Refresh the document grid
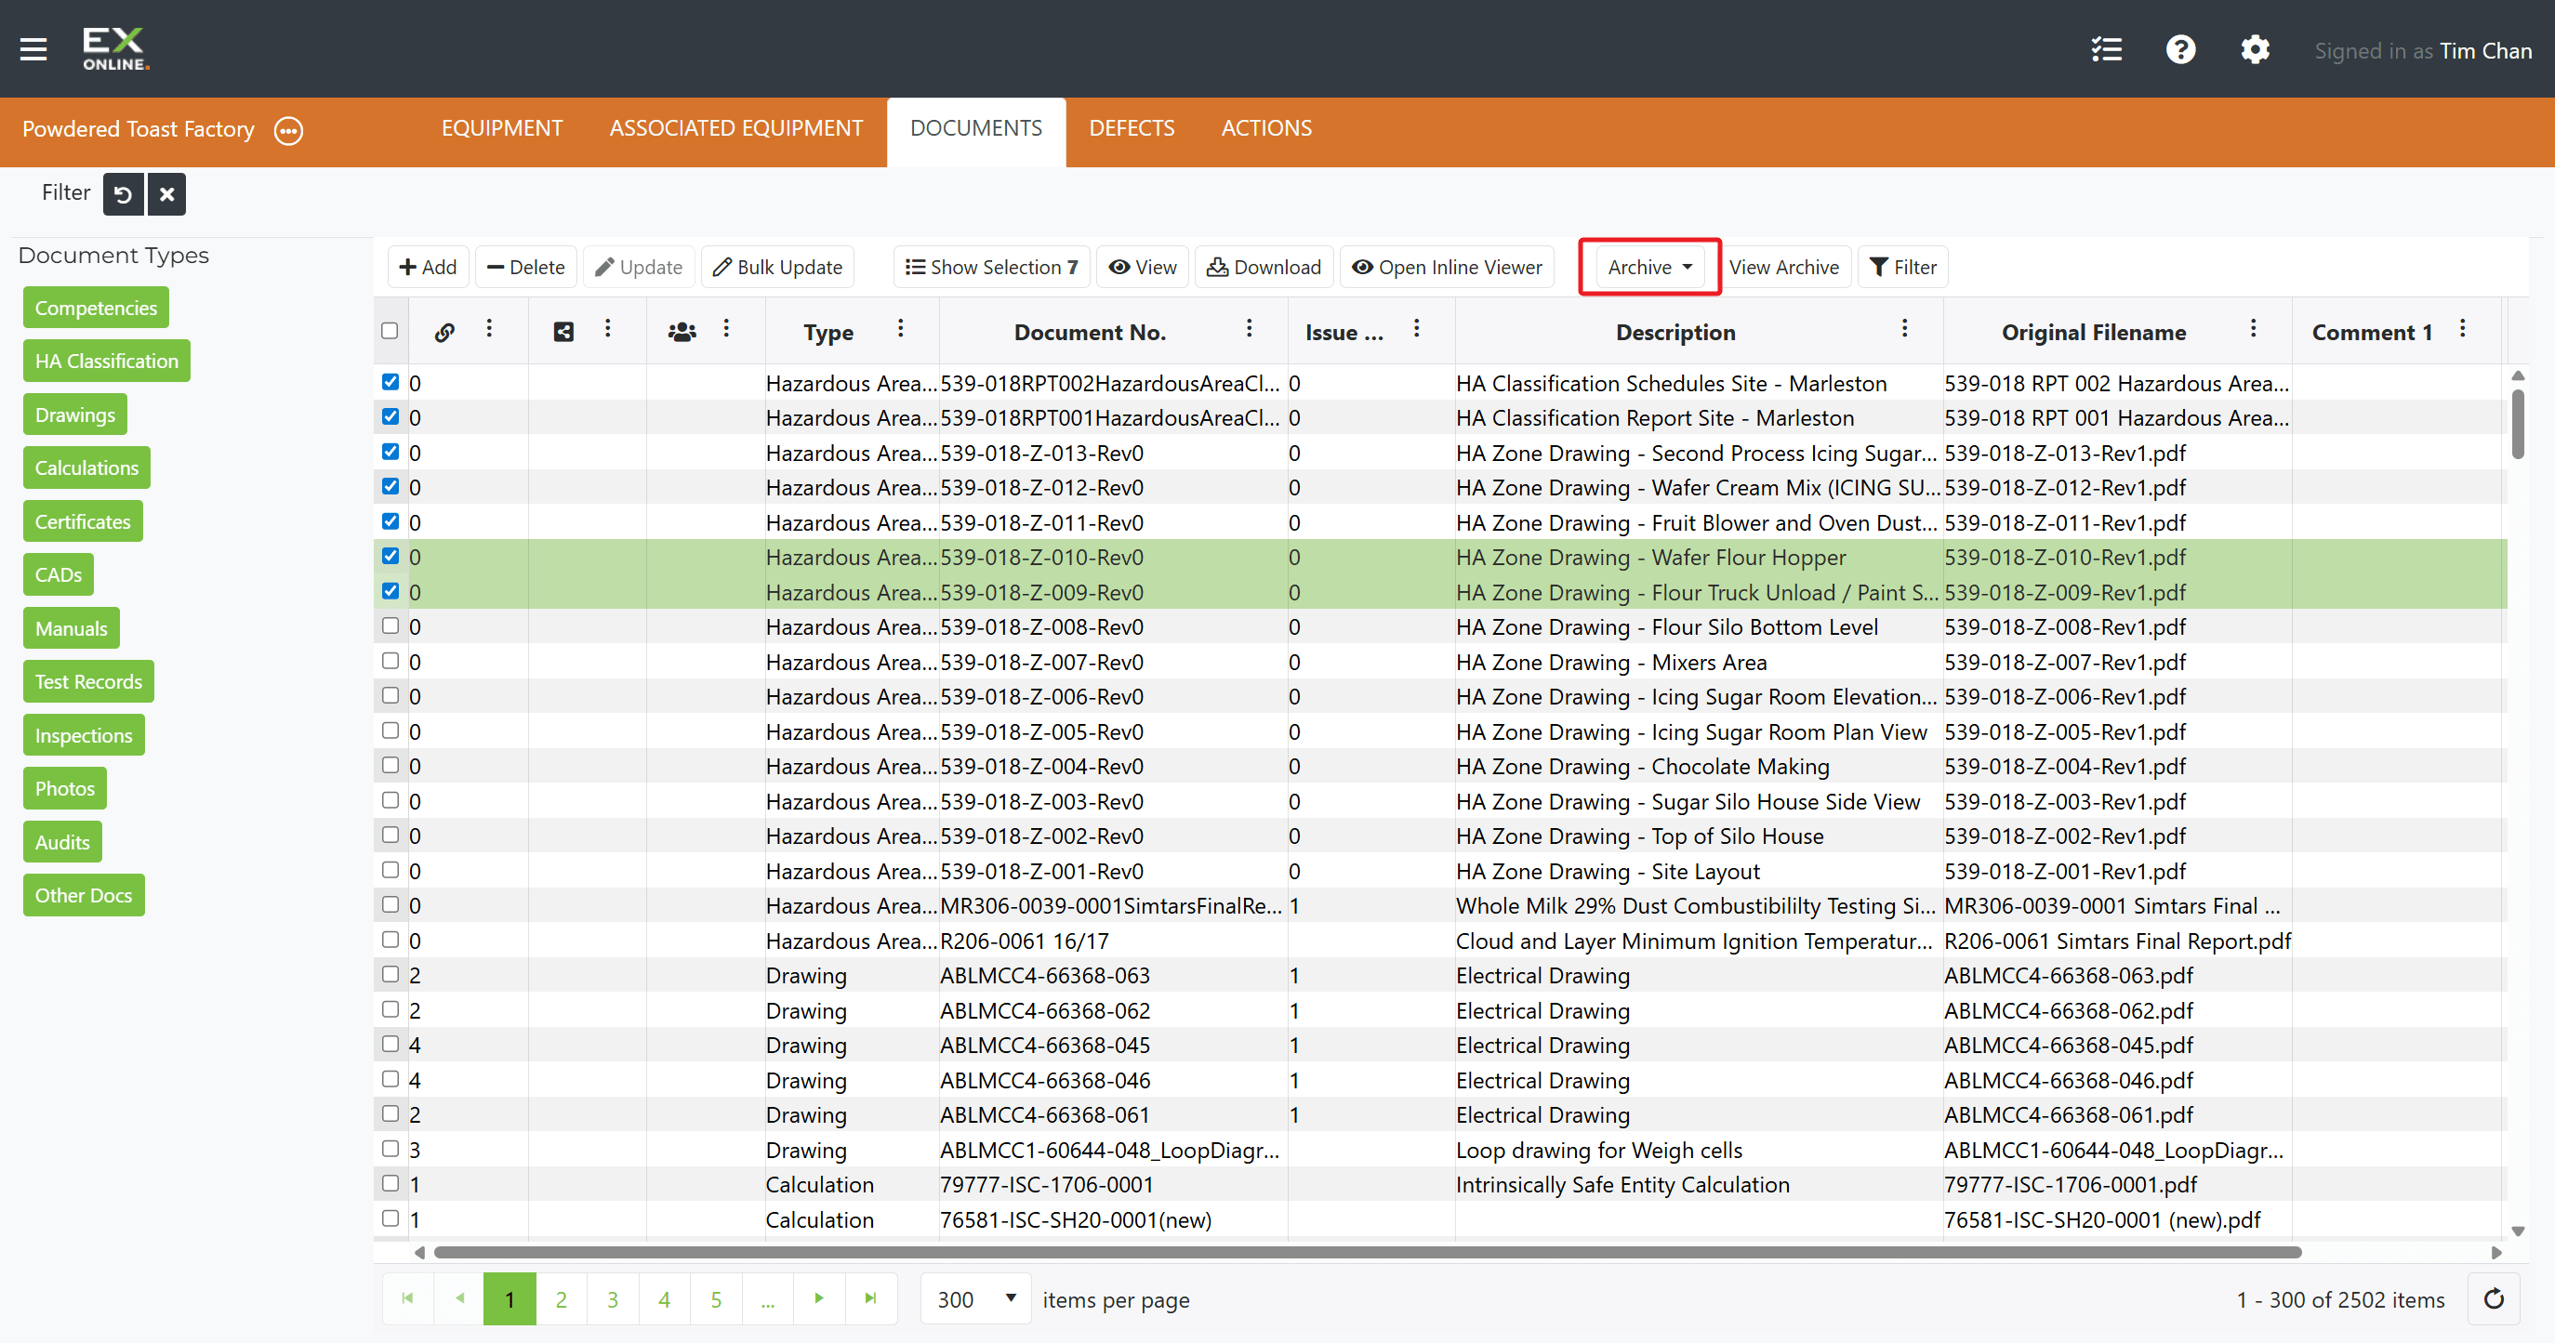The width and height of the screenshot is (2555, 1343). point(2494,1299)
